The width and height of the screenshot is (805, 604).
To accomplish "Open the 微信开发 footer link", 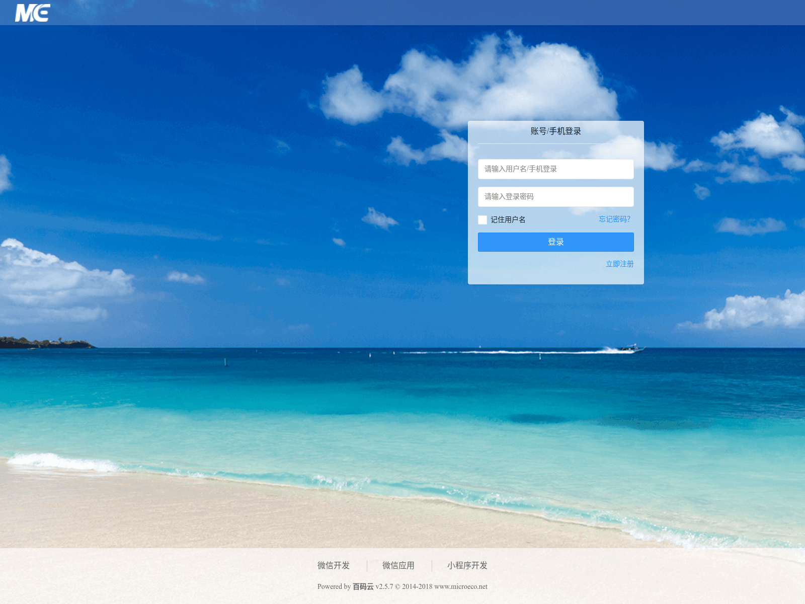I will tap(333, 566).
